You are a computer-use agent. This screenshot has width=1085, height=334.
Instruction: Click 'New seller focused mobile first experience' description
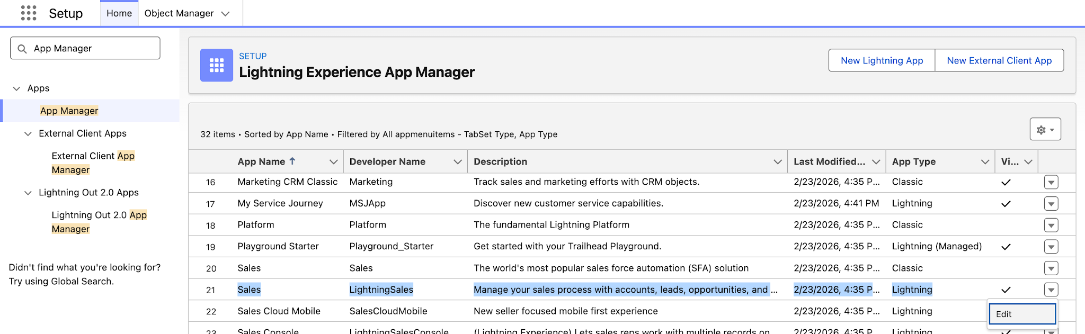[566, 311]
